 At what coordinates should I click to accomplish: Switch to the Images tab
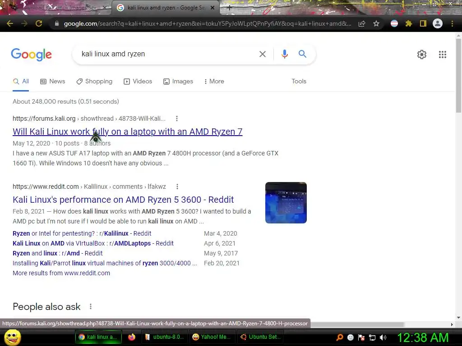point(178,82)
